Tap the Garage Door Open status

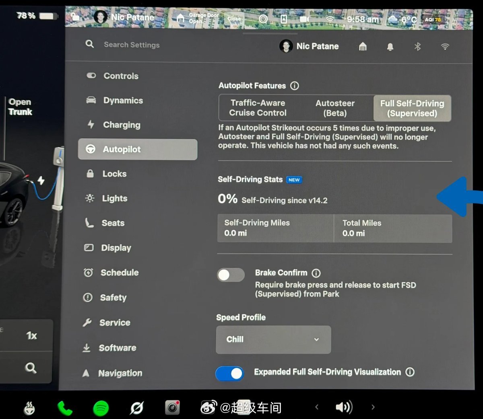coord(198,18)
